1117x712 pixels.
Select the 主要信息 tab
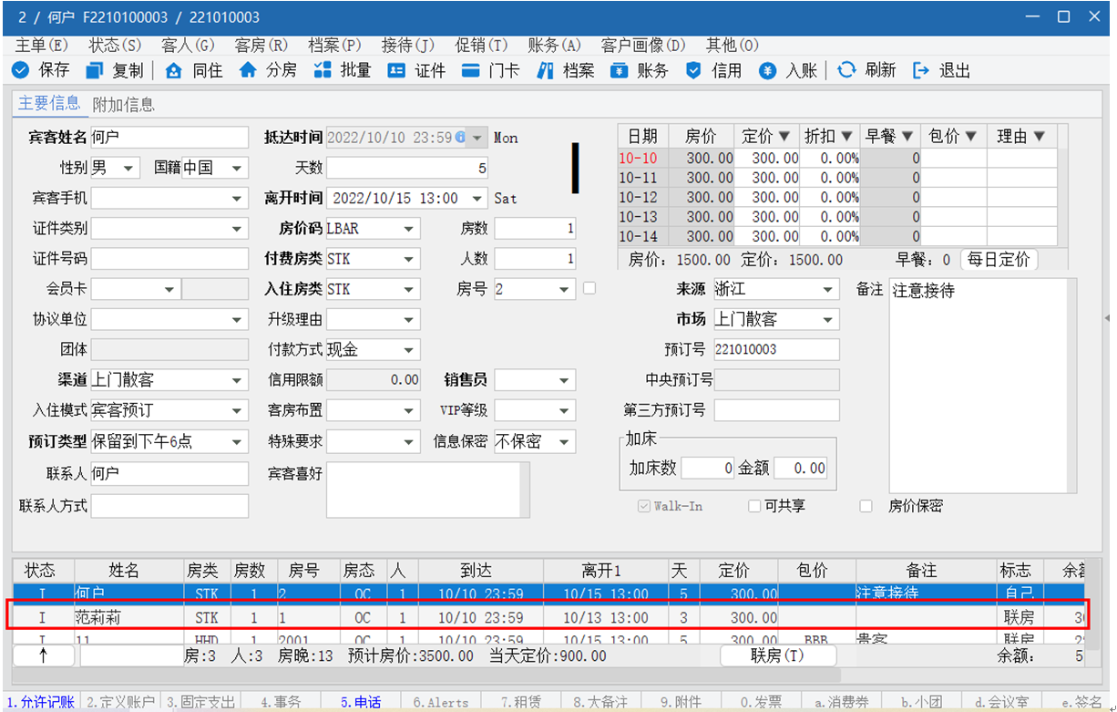tap(50, 104)
